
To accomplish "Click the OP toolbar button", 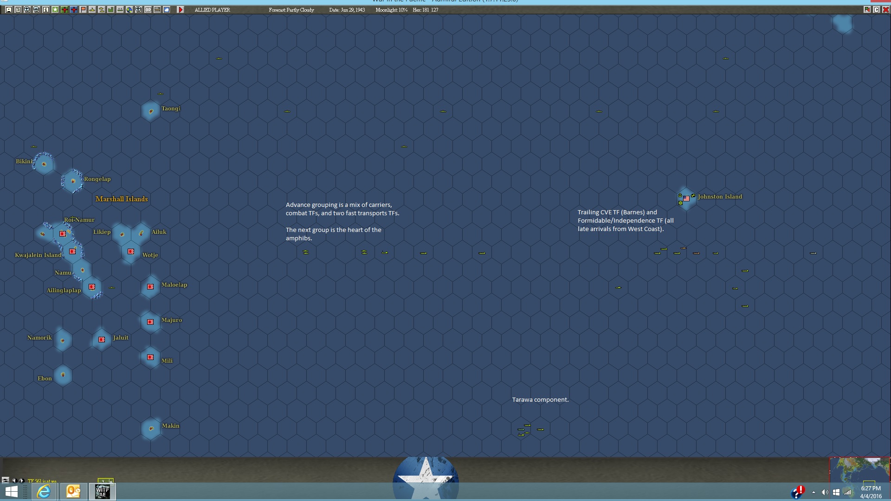I will [x=148, y=10].
